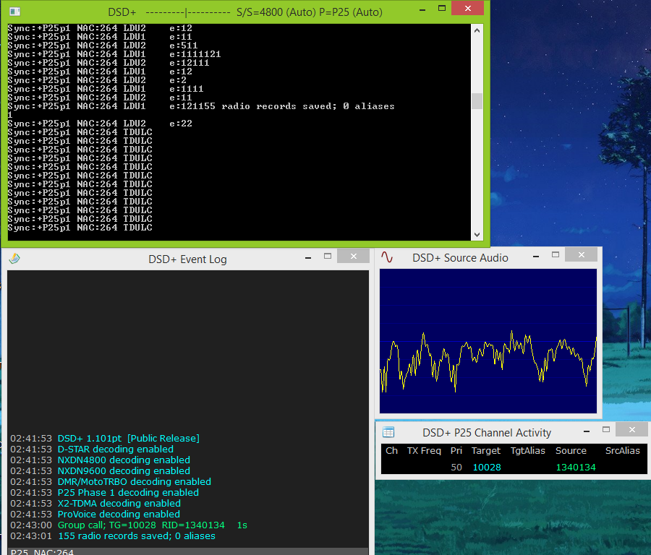Click the DSD+ console title bar text
The image size is (651, 555).
[245, 12]
